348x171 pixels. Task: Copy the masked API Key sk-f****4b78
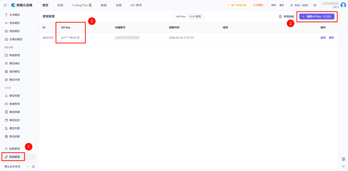(x=78, y=38)
